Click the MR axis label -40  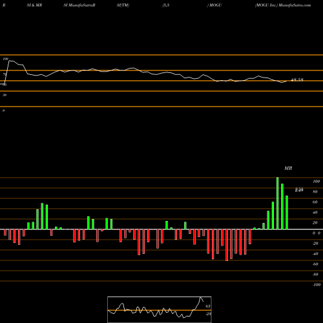315,254
